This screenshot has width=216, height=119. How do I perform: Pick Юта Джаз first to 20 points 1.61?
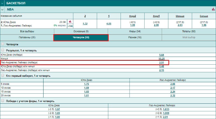point(86,96)
